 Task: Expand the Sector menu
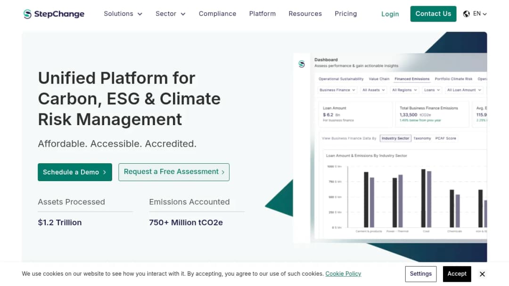click(171, 14)
